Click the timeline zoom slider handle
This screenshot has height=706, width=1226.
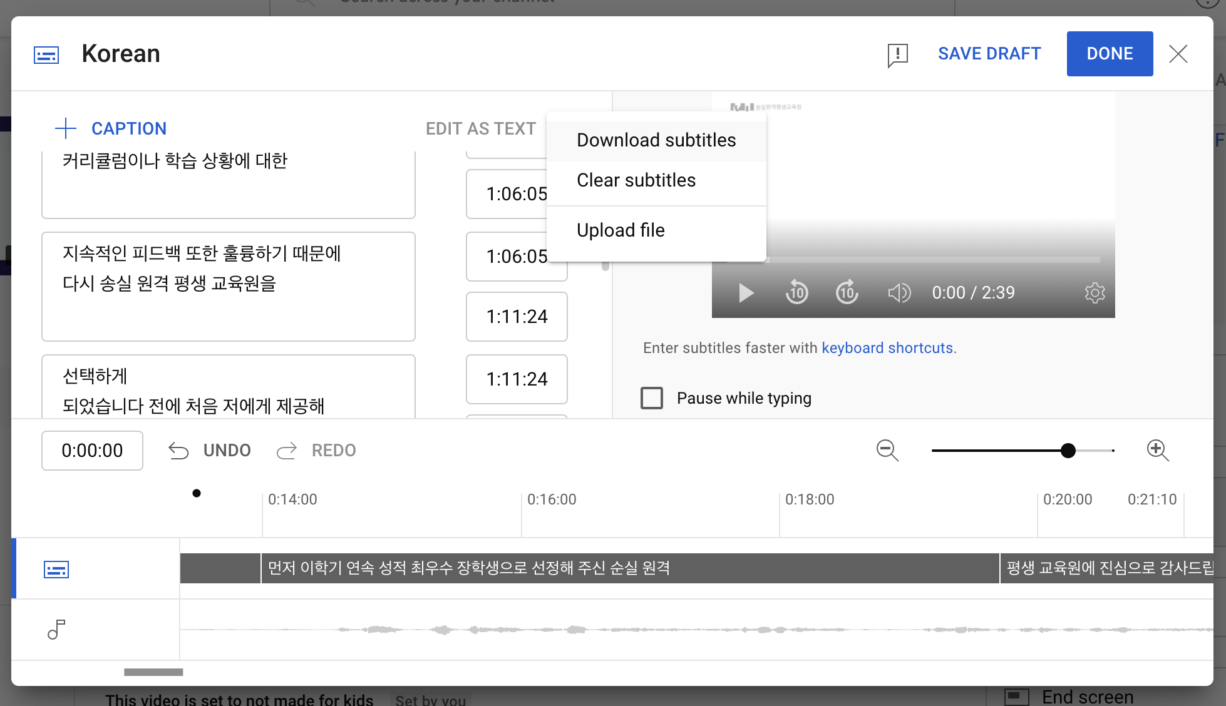click(x=1068, y=450)
